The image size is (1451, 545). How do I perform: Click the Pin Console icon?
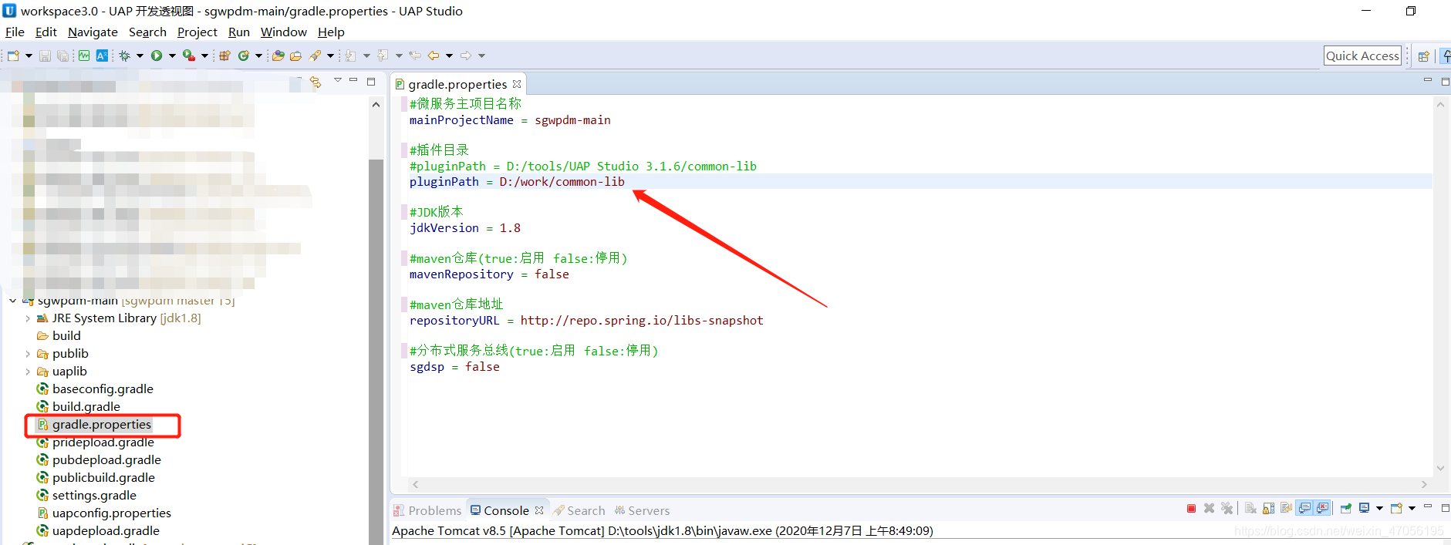tap(1345, 509)
